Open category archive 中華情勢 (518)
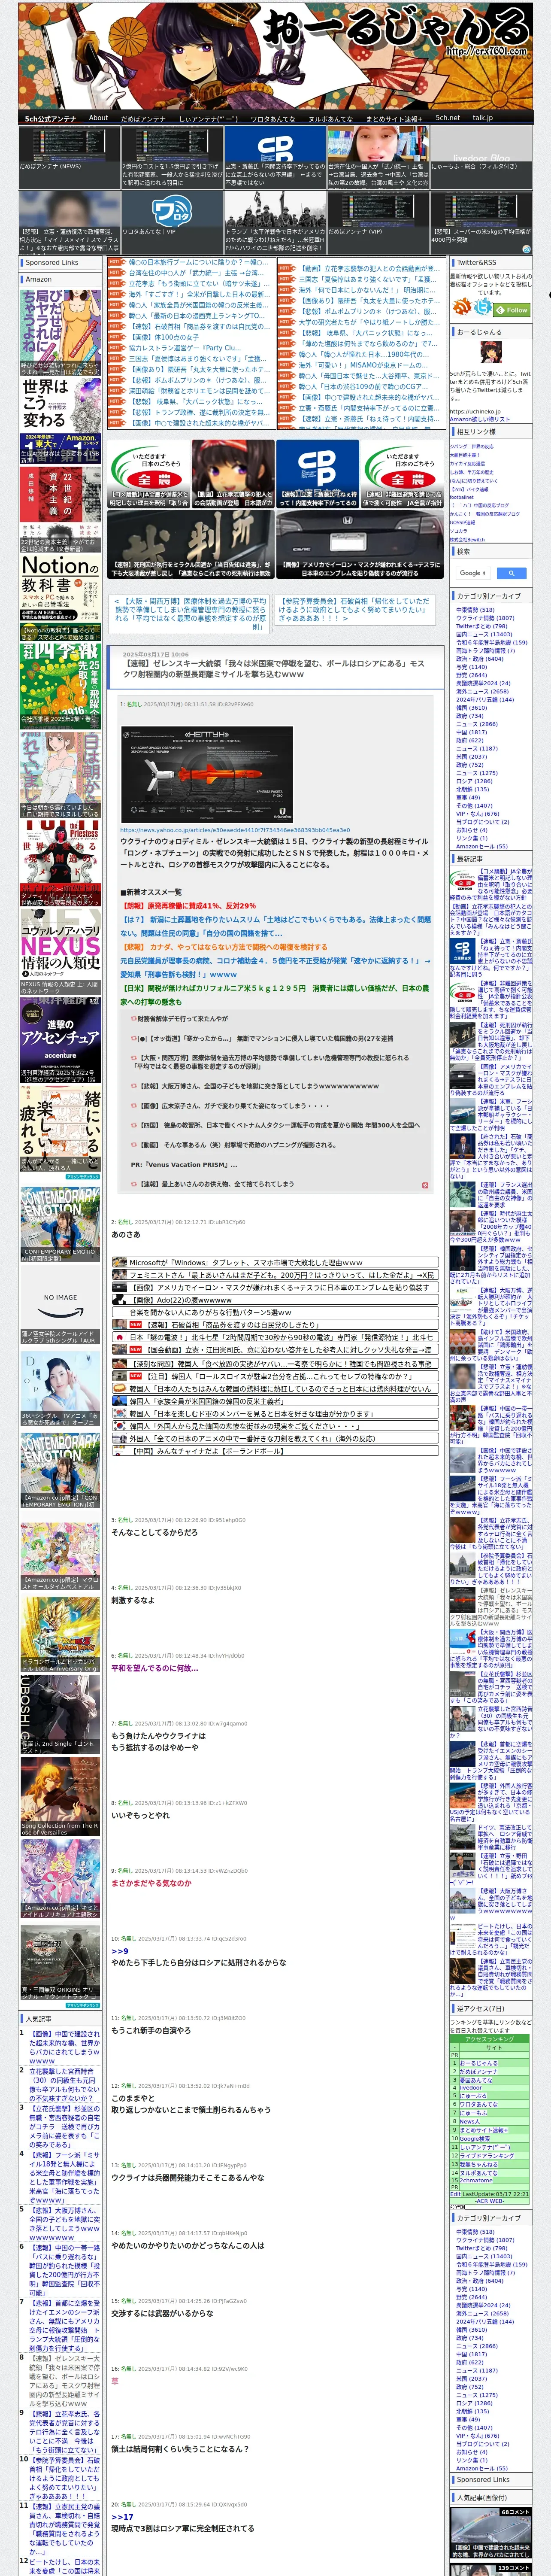 pos(475,610)
